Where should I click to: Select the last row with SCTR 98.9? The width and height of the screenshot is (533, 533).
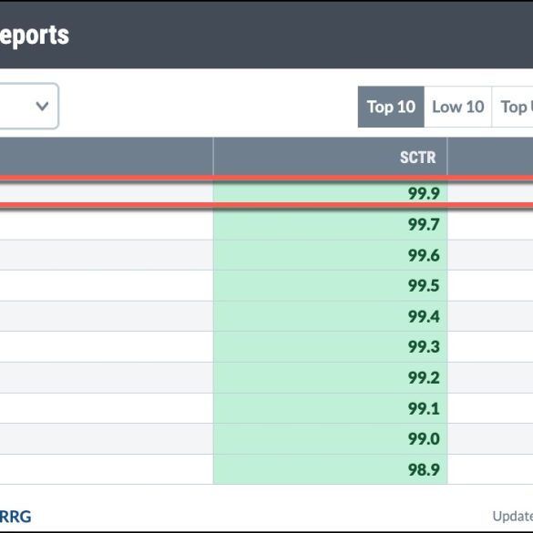pyautogui.click(x=266, y=469)
